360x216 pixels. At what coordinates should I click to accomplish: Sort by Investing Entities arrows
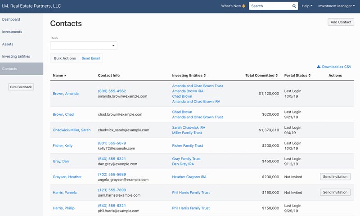(205, 76)
